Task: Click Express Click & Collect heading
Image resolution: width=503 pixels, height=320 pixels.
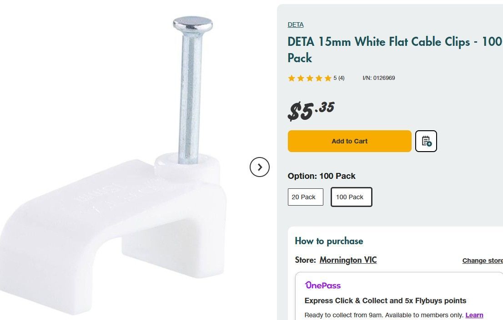Action: point(385,300)
